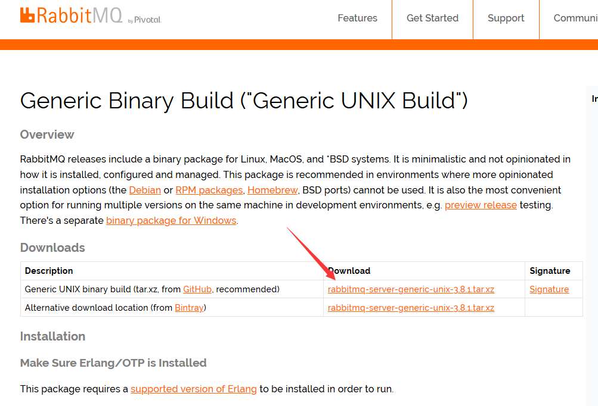The width and height of the screenshot is (598, 406).
Task: Open the binary package for Windows link
Action: pyautogui.click(x=171, y=220)
